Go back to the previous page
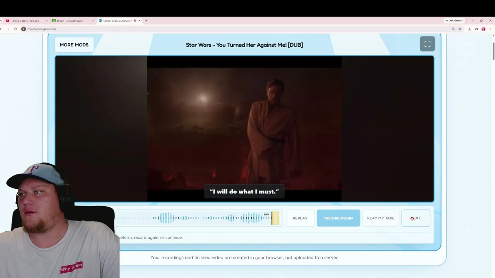 tap(2, 29)
